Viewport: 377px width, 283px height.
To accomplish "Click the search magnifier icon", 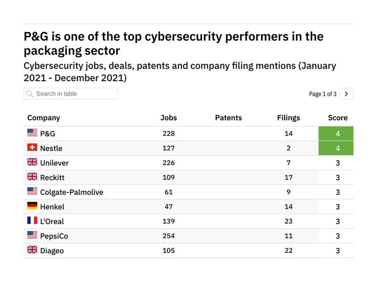I will pos(30,94).
